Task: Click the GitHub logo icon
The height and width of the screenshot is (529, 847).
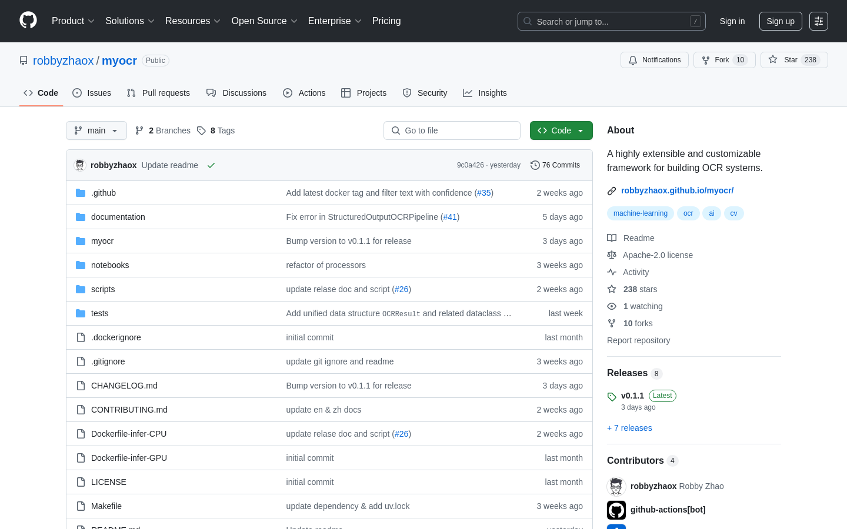Action: [x=28, y=21]
